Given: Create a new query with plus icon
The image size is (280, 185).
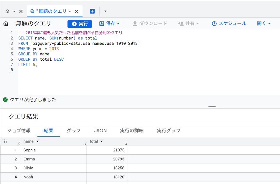Looking at the screenshot, I should pyautogui.click(x=92, y=11).
